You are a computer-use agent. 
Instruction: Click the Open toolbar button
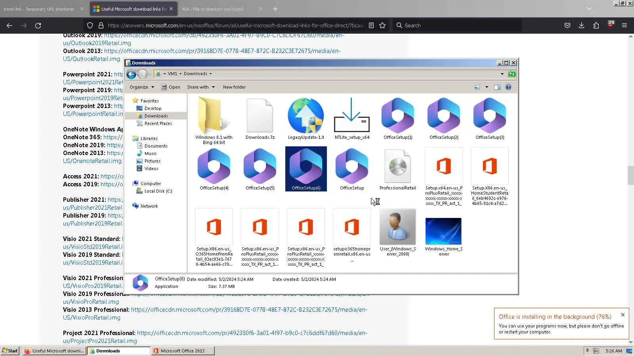(171, 87)
